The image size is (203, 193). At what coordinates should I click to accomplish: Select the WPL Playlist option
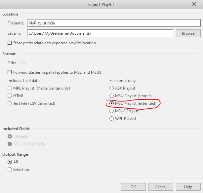111,119
